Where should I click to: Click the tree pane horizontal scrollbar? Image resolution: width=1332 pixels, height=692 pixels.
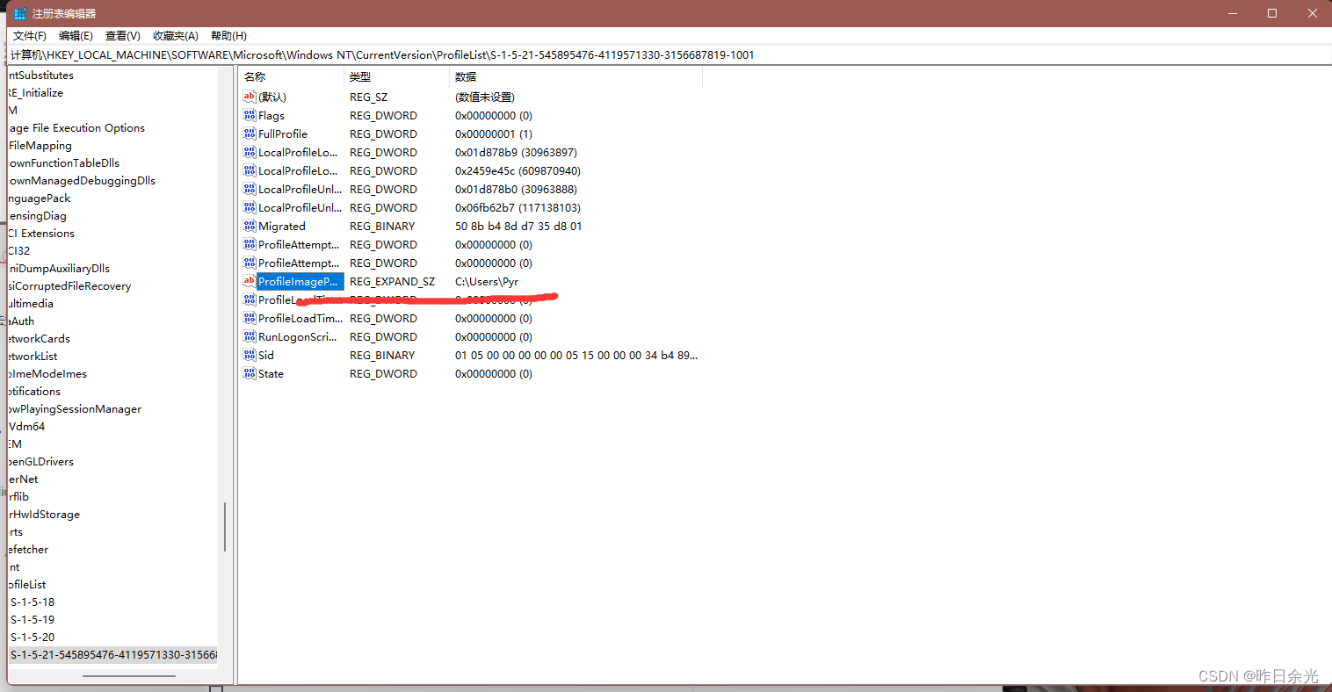click(x=129, y=676)
